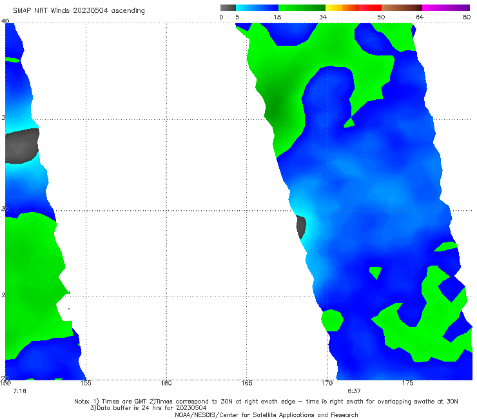Click the title 'SMAP NRT Winds 20230504 ascending'
Image resolution: width=477 pixels, height=419 pixels.
[79, 10]
